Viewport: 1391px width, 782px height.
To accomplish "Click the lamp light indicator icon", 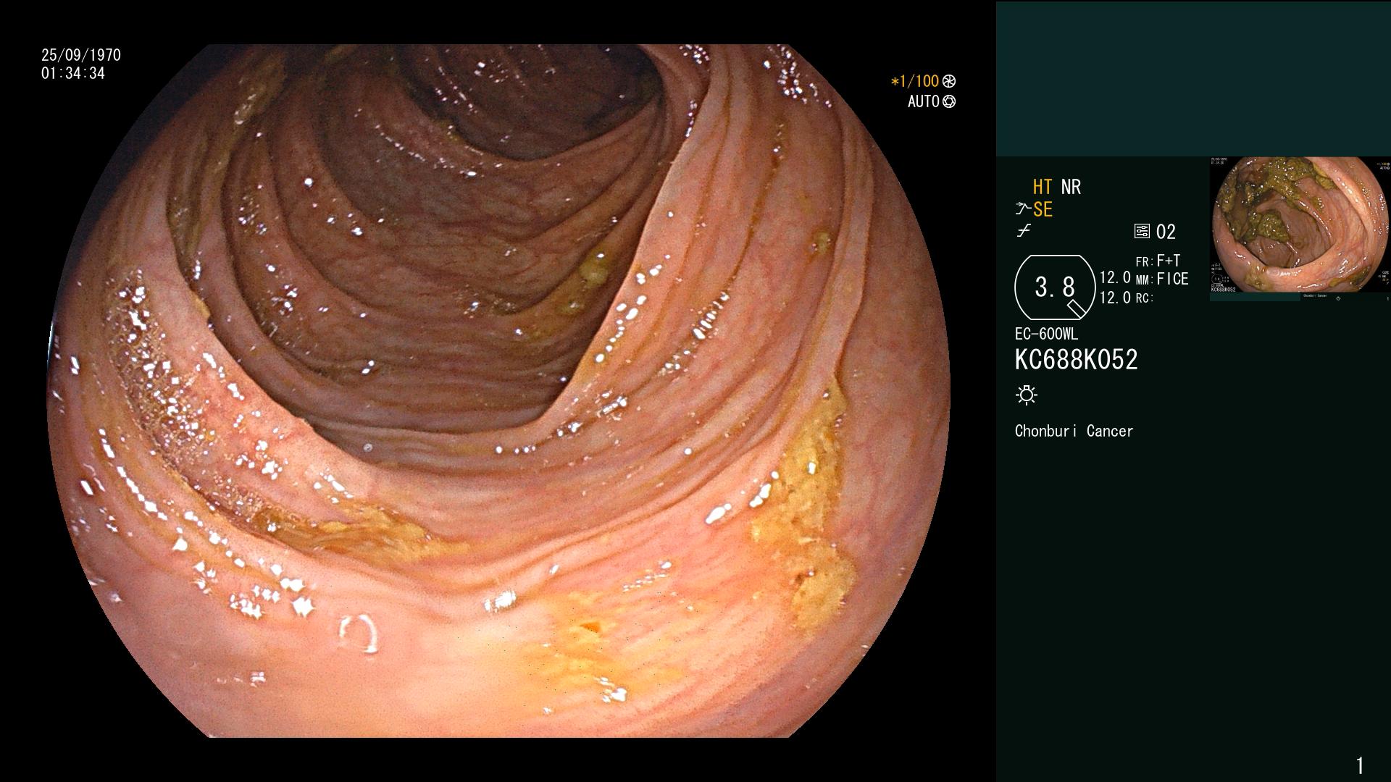I will (x=1027, y=395).
